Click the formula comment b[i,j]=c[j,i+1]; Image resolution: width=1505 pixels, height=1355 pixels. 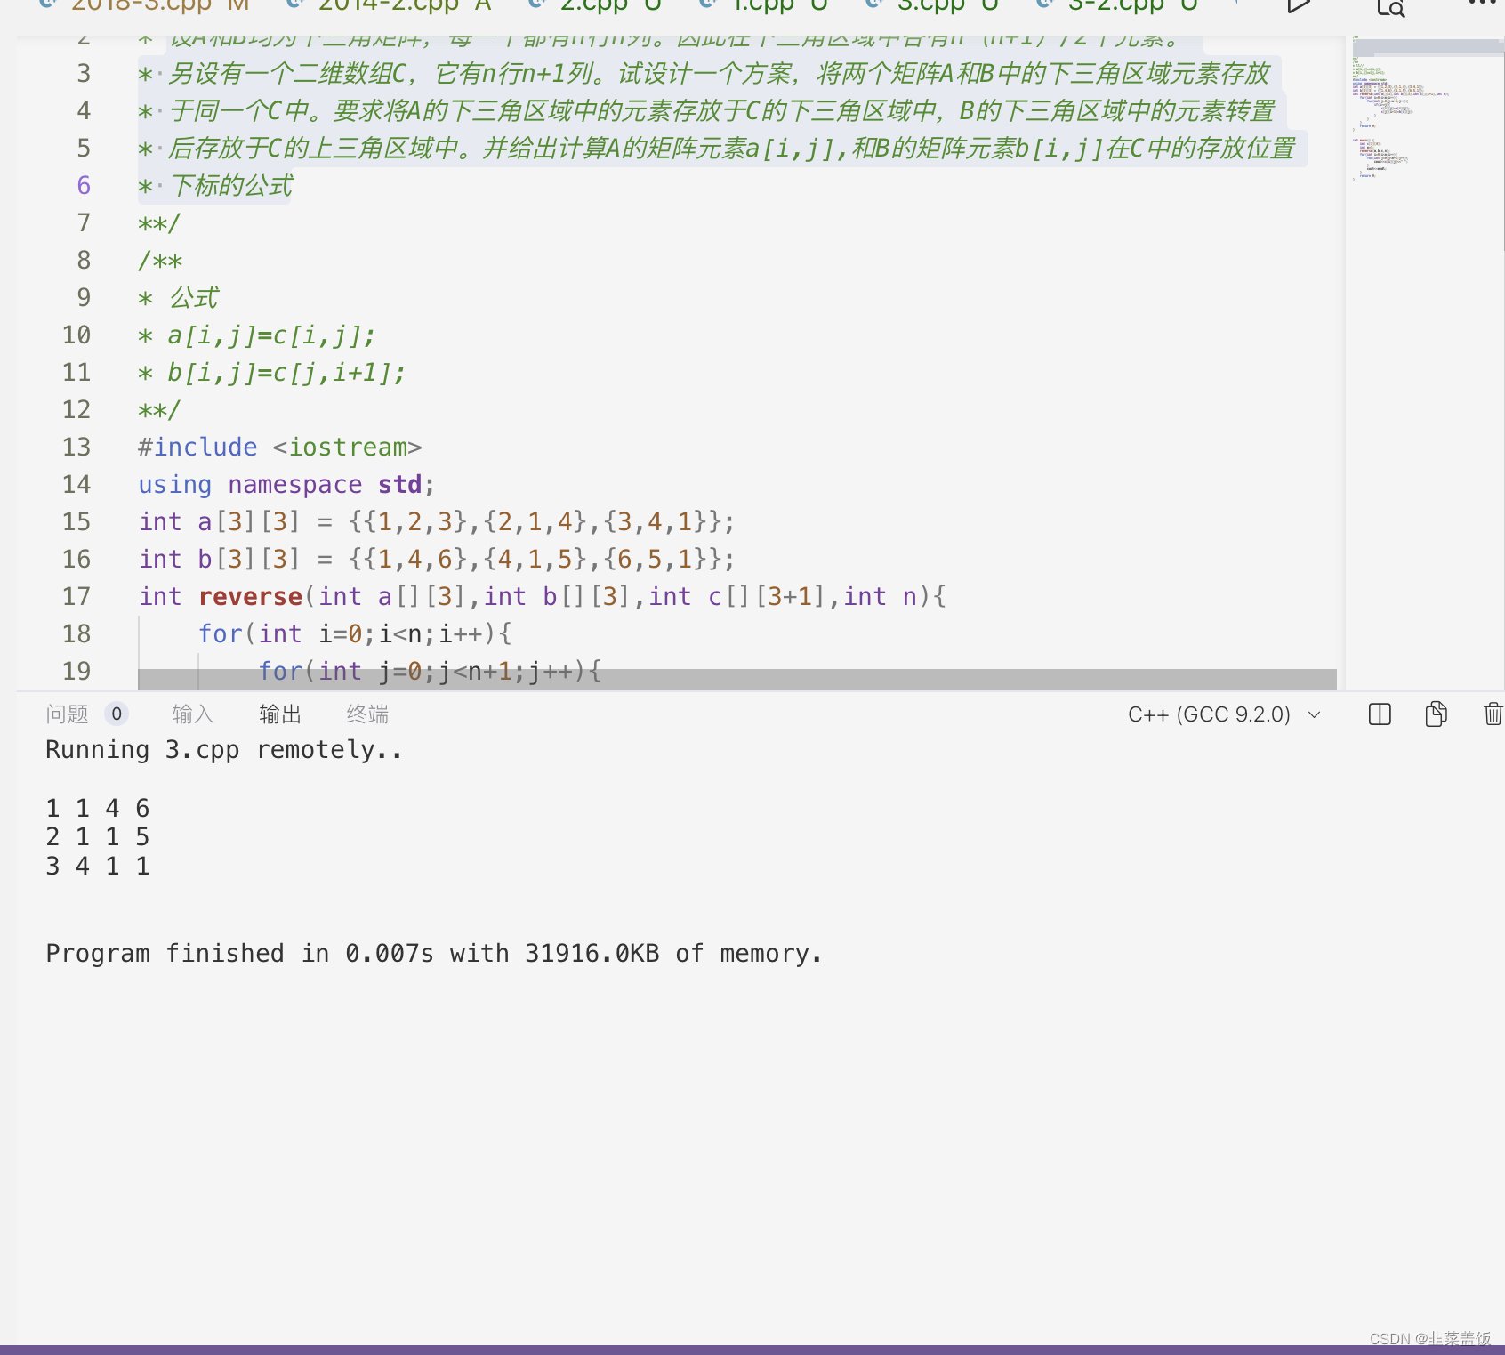[x=272, y=373]
